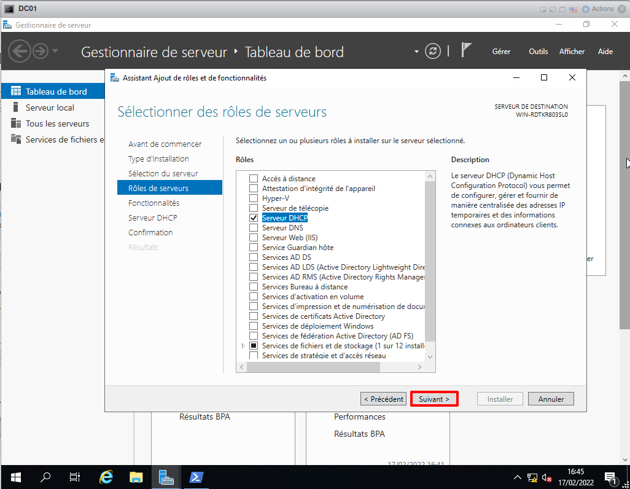This screenshot has height=489, width=630.
Task: Open taskbar search magnifier icon
Action: click(x=45, y=477)
